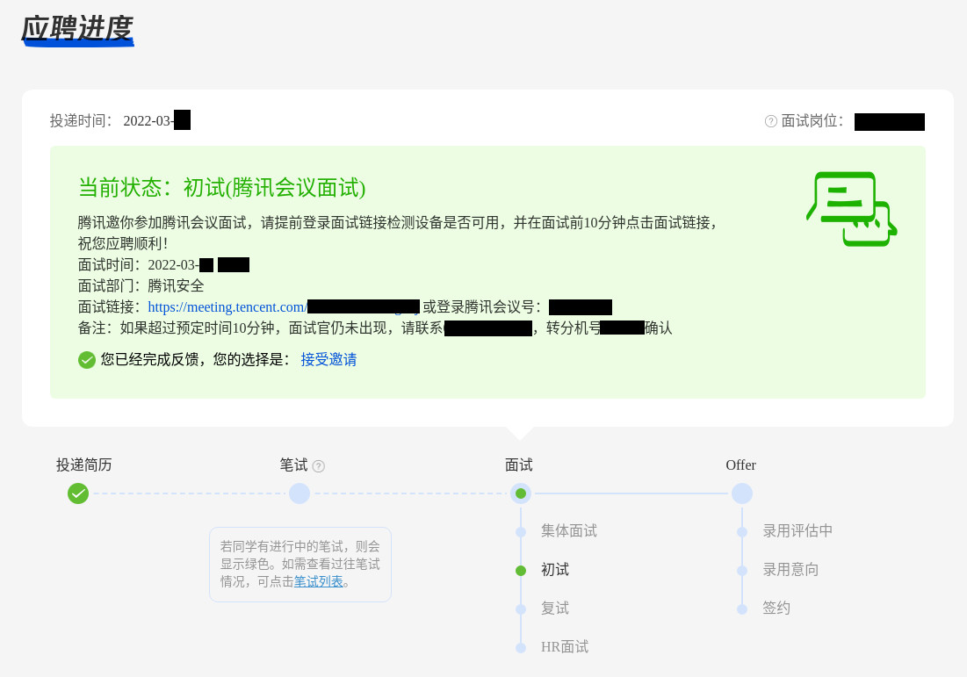
Task: Select the 集体面试 sub-step
Action: point(568,531)
